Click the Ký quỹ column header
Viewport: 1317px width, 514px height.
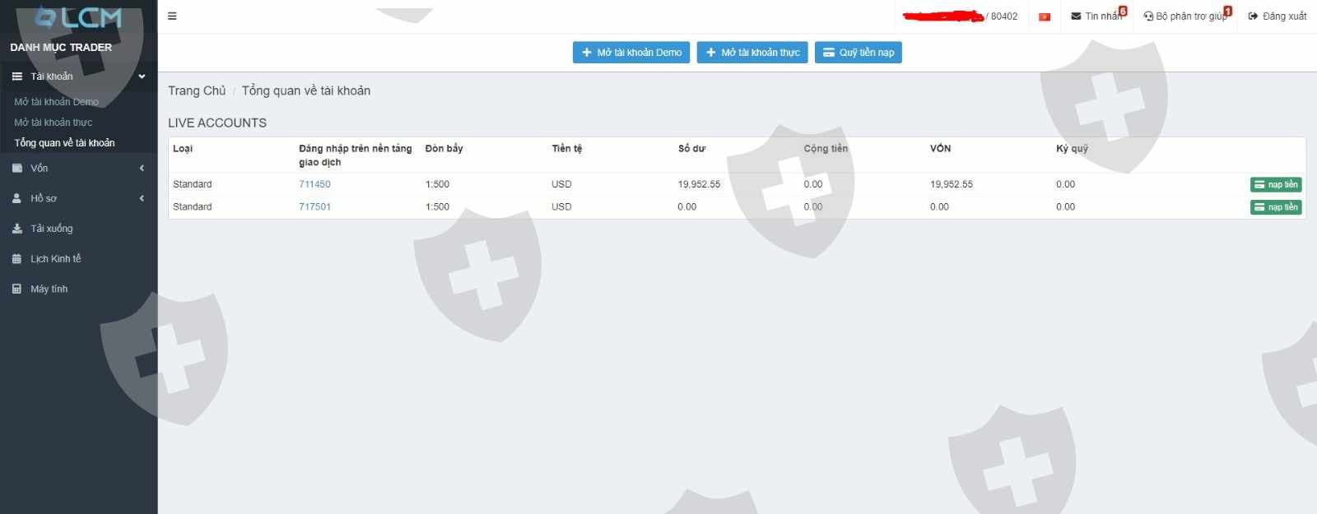pos(1072,149)
